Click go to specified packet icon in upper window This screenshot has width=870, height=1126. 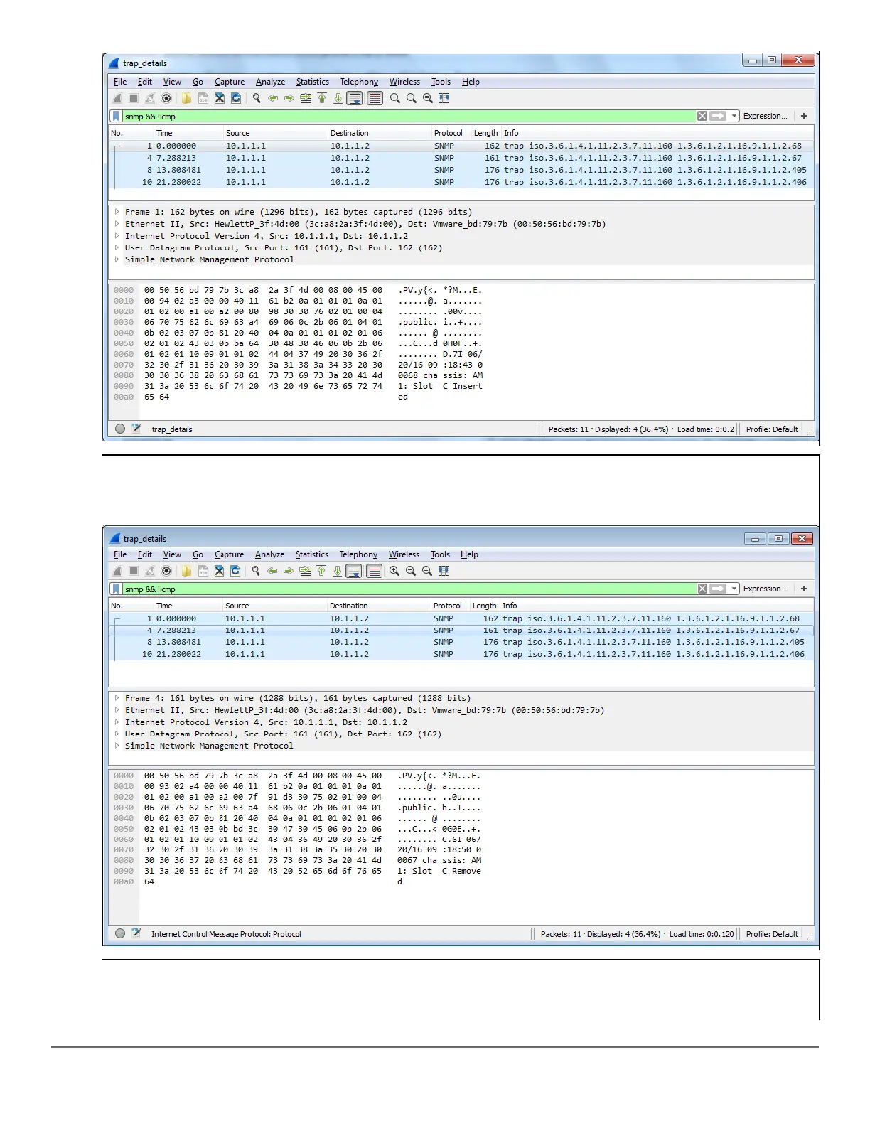click(x=306, y=98)
